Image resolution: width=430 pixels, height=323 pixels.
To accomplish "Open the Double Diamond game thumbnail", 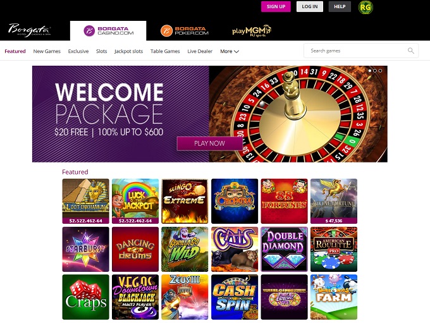I will point(284,249).
